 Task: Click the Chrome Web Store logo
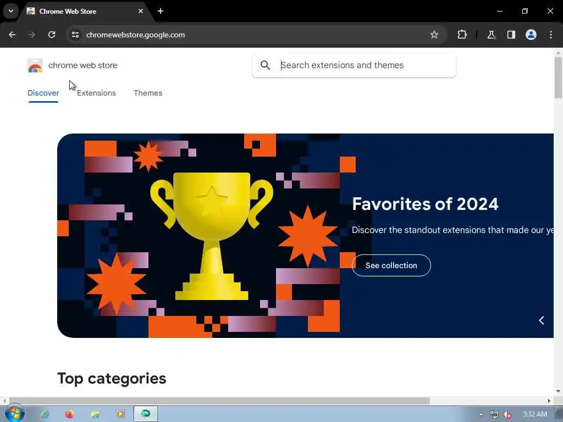pyautogui.click(x=35, y=66)
